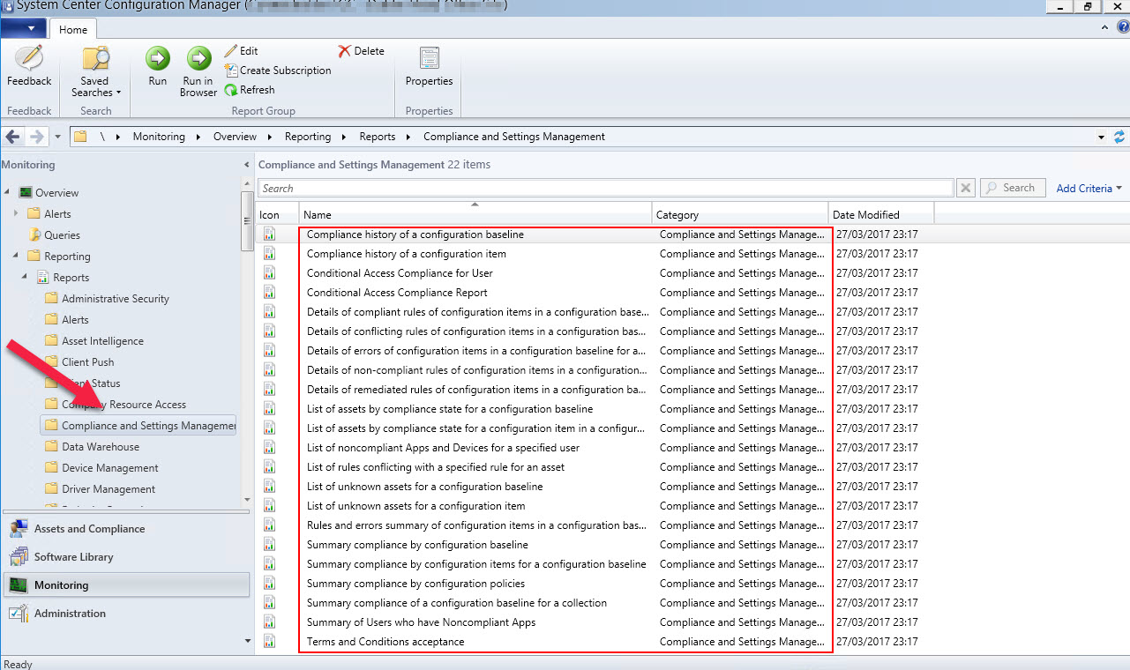
Task: Select the Data Warehouse reports folder
Action: click(x=100, y=447)
